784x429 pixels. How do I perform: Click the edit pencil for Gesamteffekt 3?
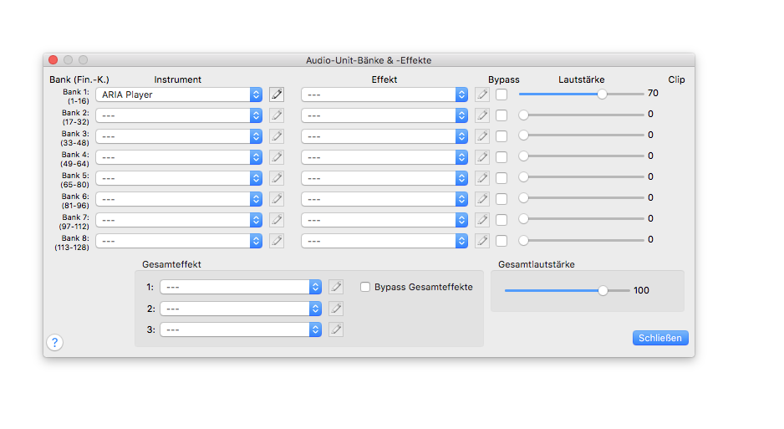(336, 329)
